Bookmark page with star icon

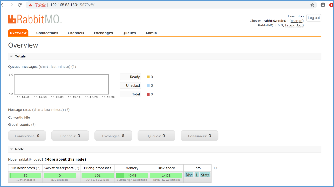point(312,5)
